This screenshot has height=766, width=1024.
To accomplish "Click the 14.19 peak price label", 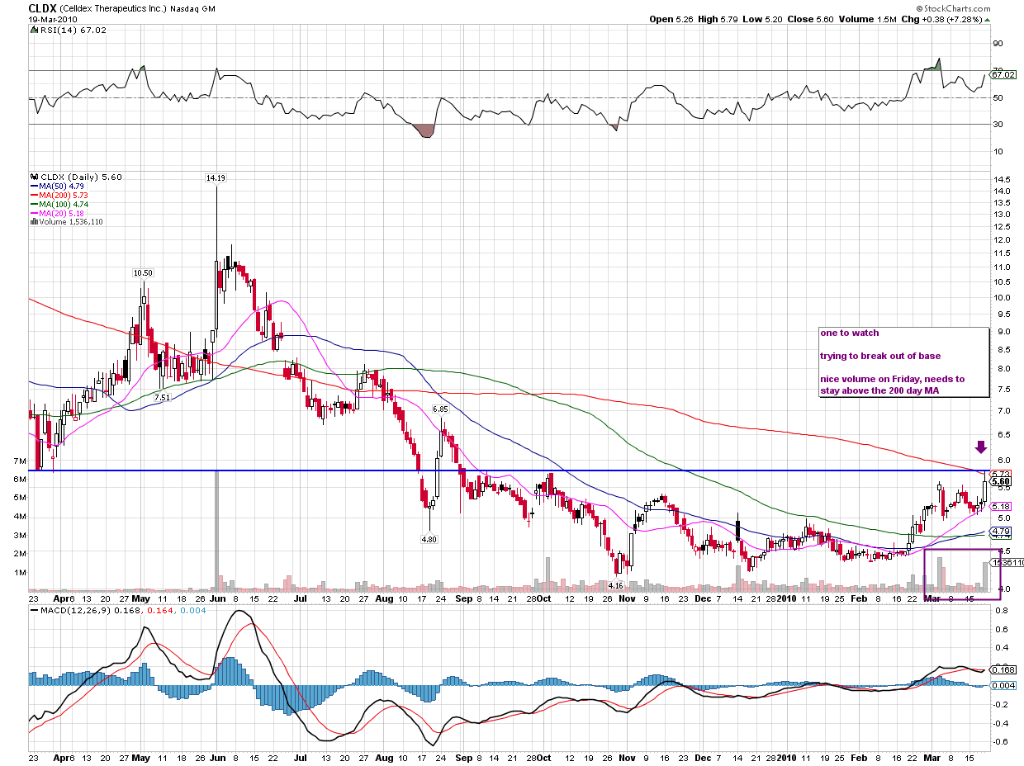I will tap(216, 177).
